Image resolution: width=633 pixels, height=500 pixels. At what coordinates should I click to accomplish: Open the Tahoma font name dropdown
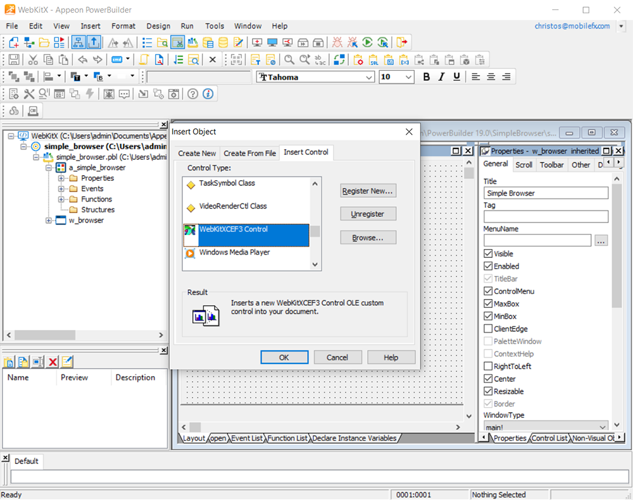(x=368, y=77)
